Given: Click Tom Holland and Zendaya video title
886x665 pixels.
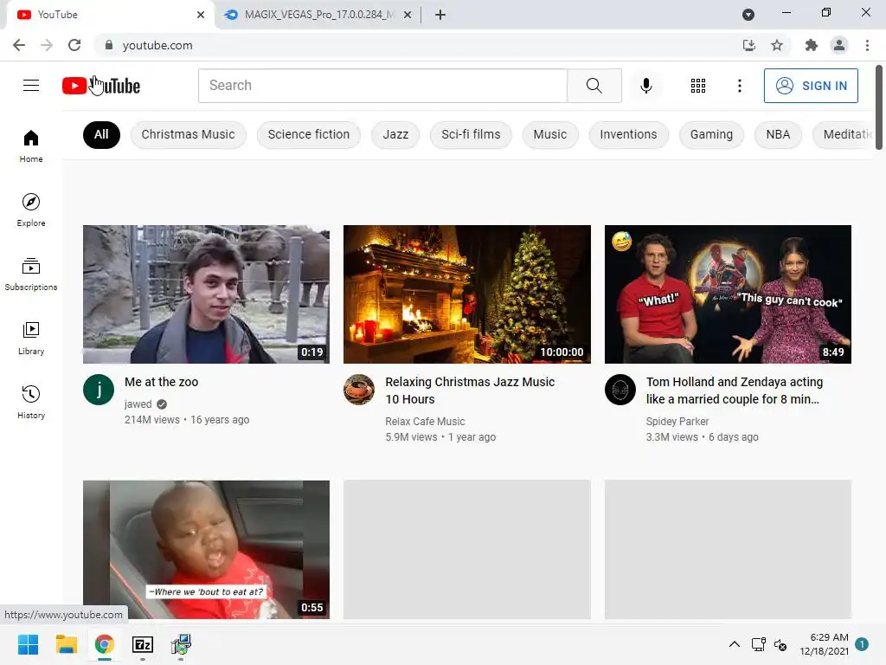Looking at the screenshot, I should 735,391.
